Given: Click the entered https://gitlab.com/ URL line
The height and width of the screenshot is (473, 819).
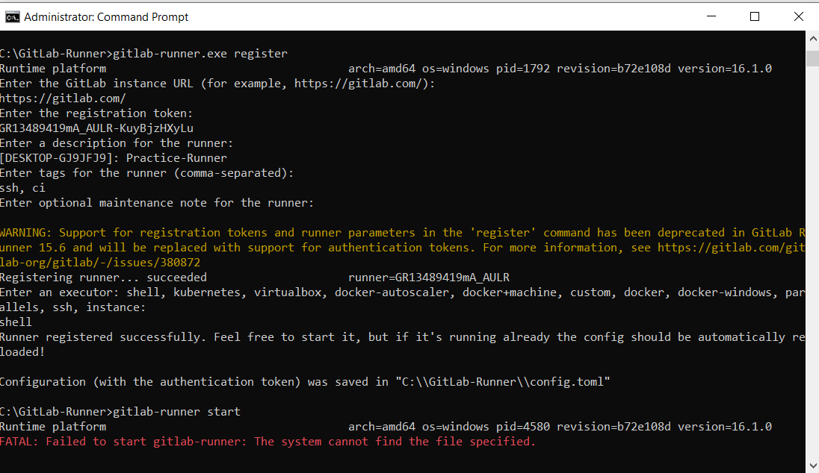Looking at the screenshot, I should point(63,98).
